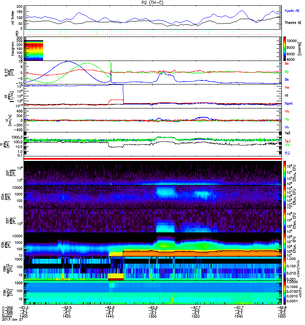The image size is (305, 325).
Task: Click the ROI panel axis label
Action: pyautogui.click(x=17, y=33)
